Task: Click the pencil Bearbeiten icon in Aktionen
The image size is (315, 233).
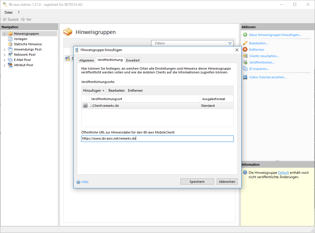Action: click(245, 43)
